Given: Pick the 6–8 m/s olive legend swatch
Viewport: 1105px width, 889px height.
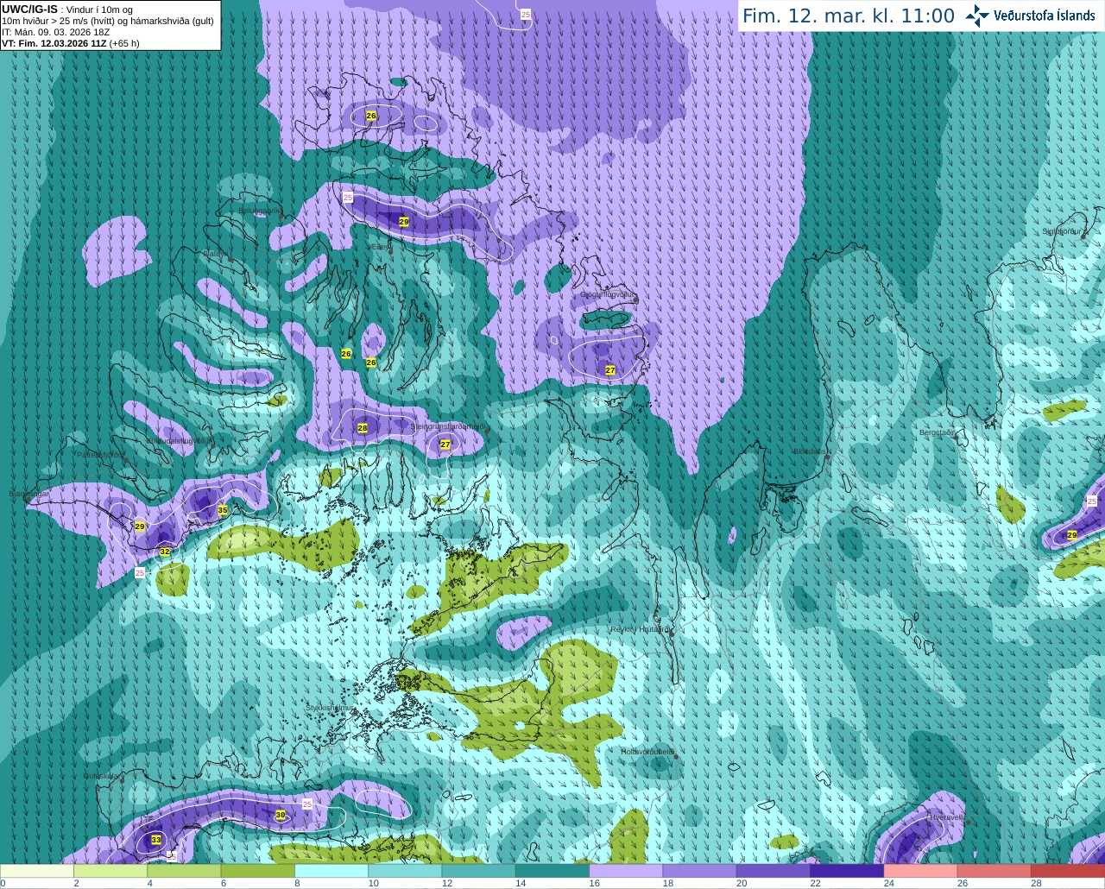Looking at the screenshot, I should [x=257, y=871].
